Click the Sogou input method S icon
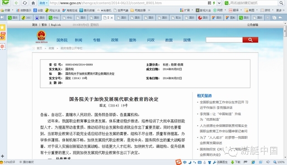The height and width of the screenshot is (165, 287). pos(179,162)
